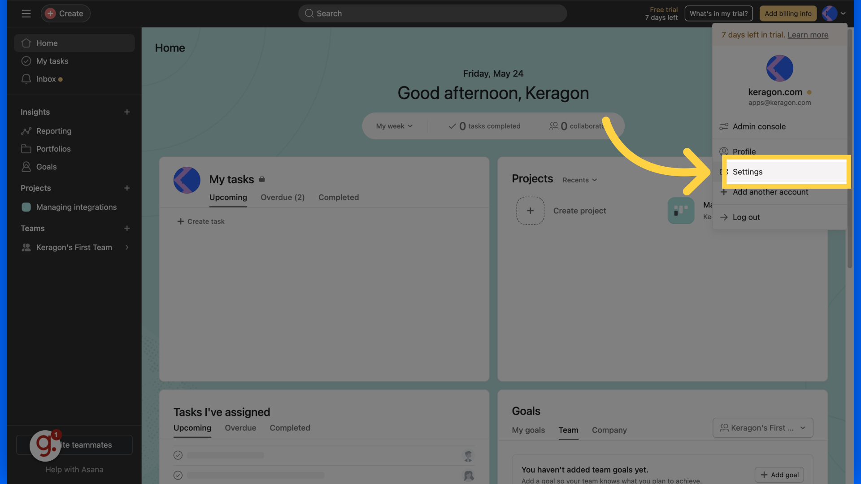Viewport: 861px width, 484px height.
Task: Switch to Overdue (2) tab in My tasks
Action: [283, 197]
